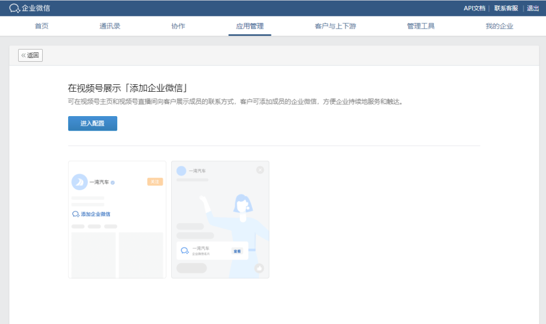Switch to the 通讯录 tab
Screen dimensions: 546x324
110,26
